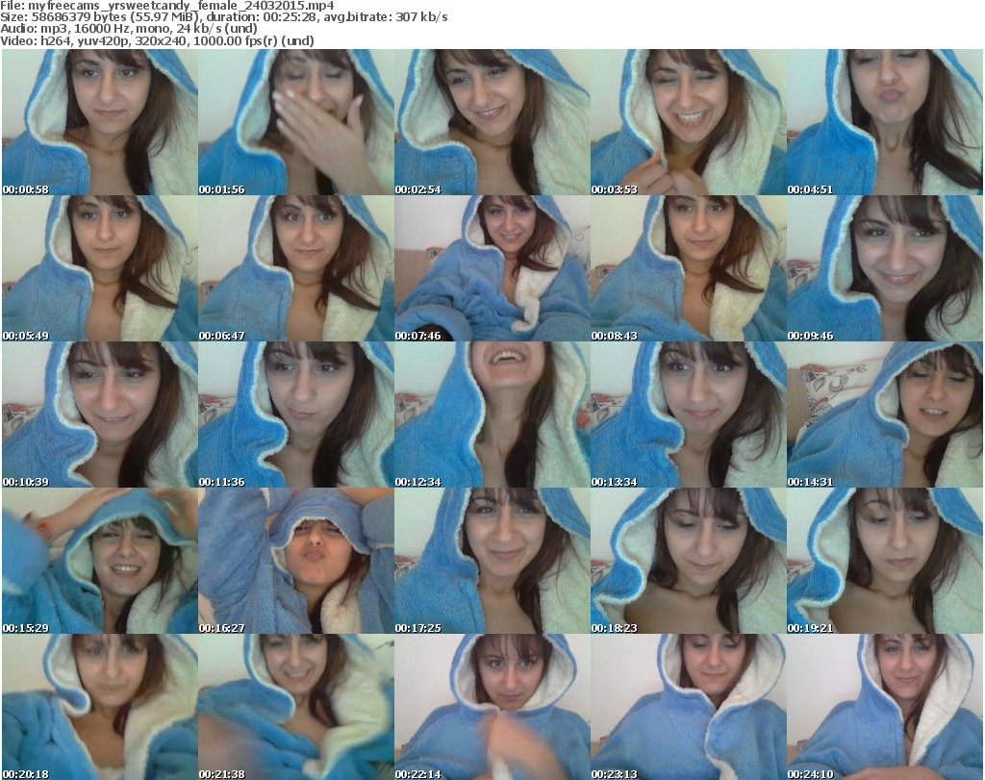This screenshot has width=985, height=780.
Task: Click the frame marked 00:14:31
Action: [885, 415]
